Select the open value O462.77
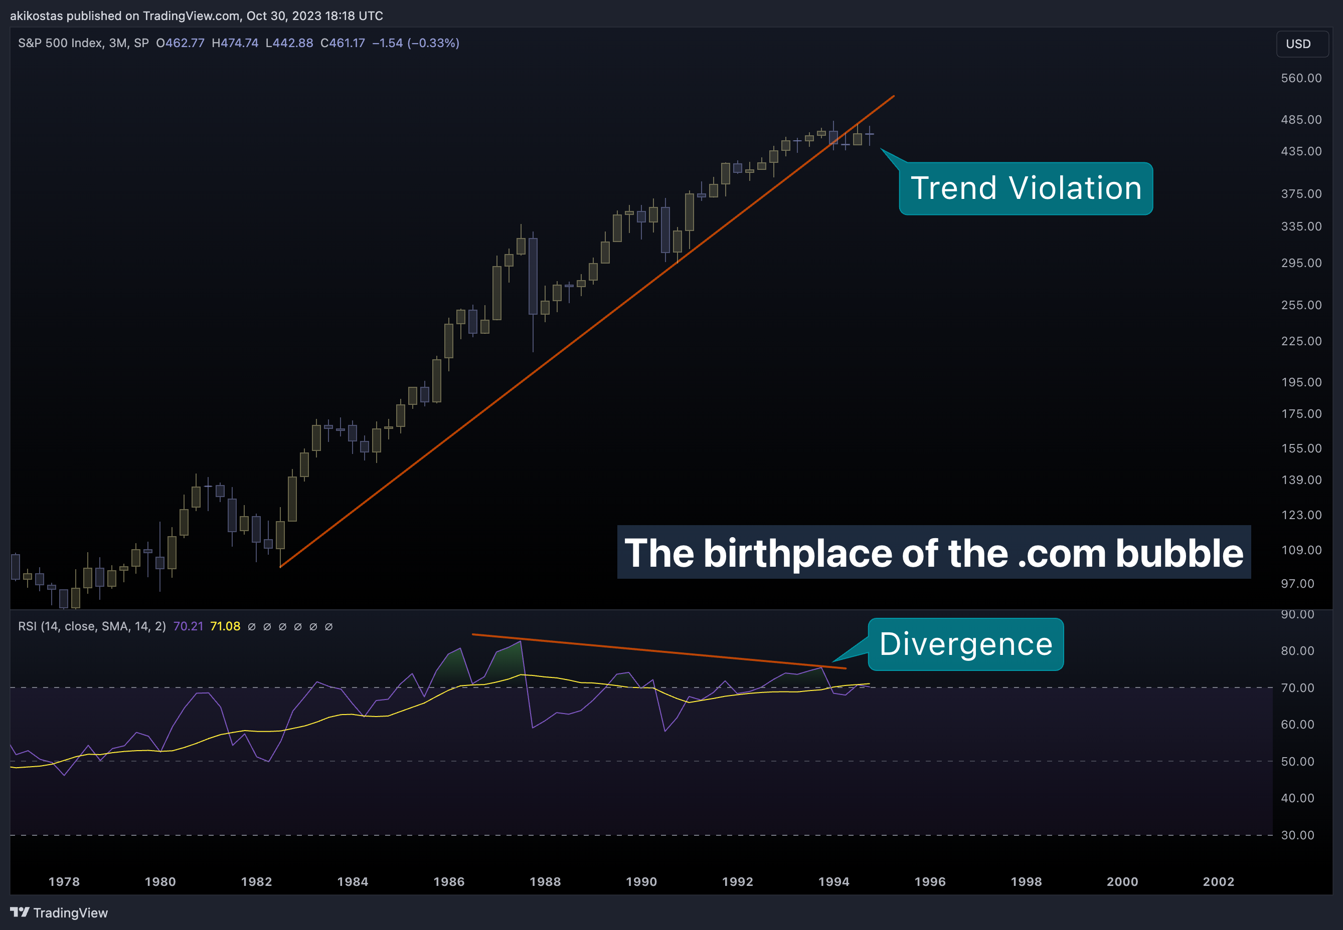Screen dimensions: 1343x930 tap(180, 43)
